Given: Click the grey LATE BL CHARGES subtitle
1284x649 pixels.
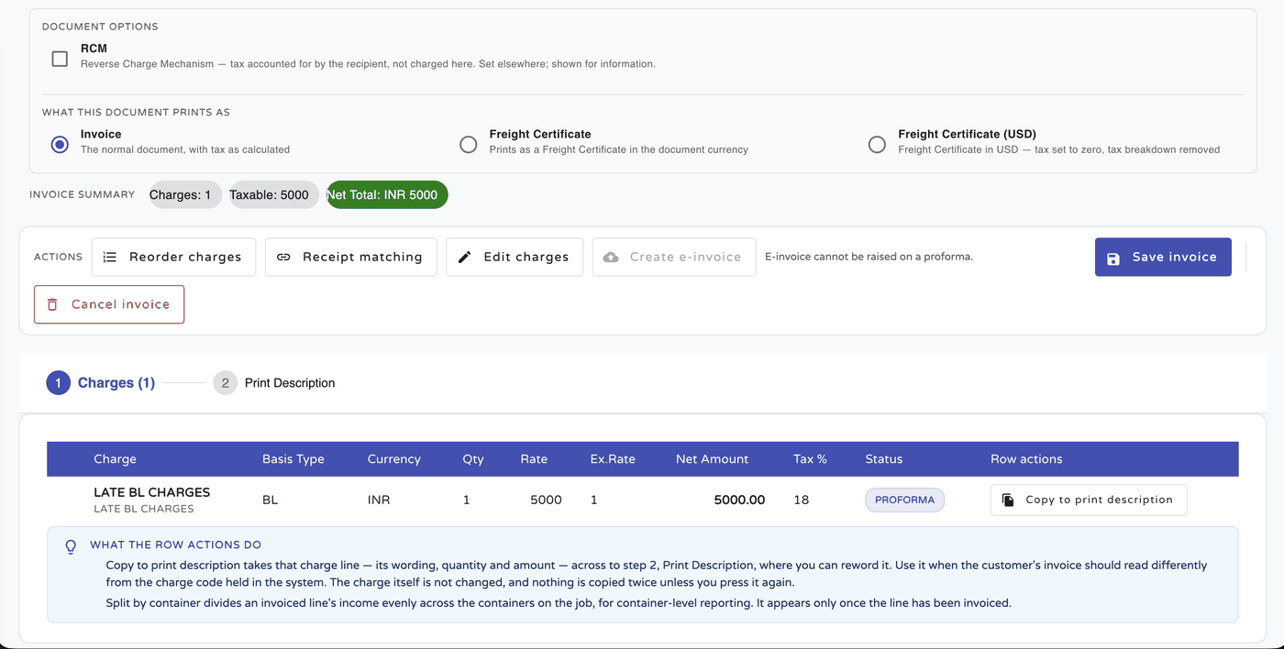Looking at the screenshot, I should coord(144,509).
